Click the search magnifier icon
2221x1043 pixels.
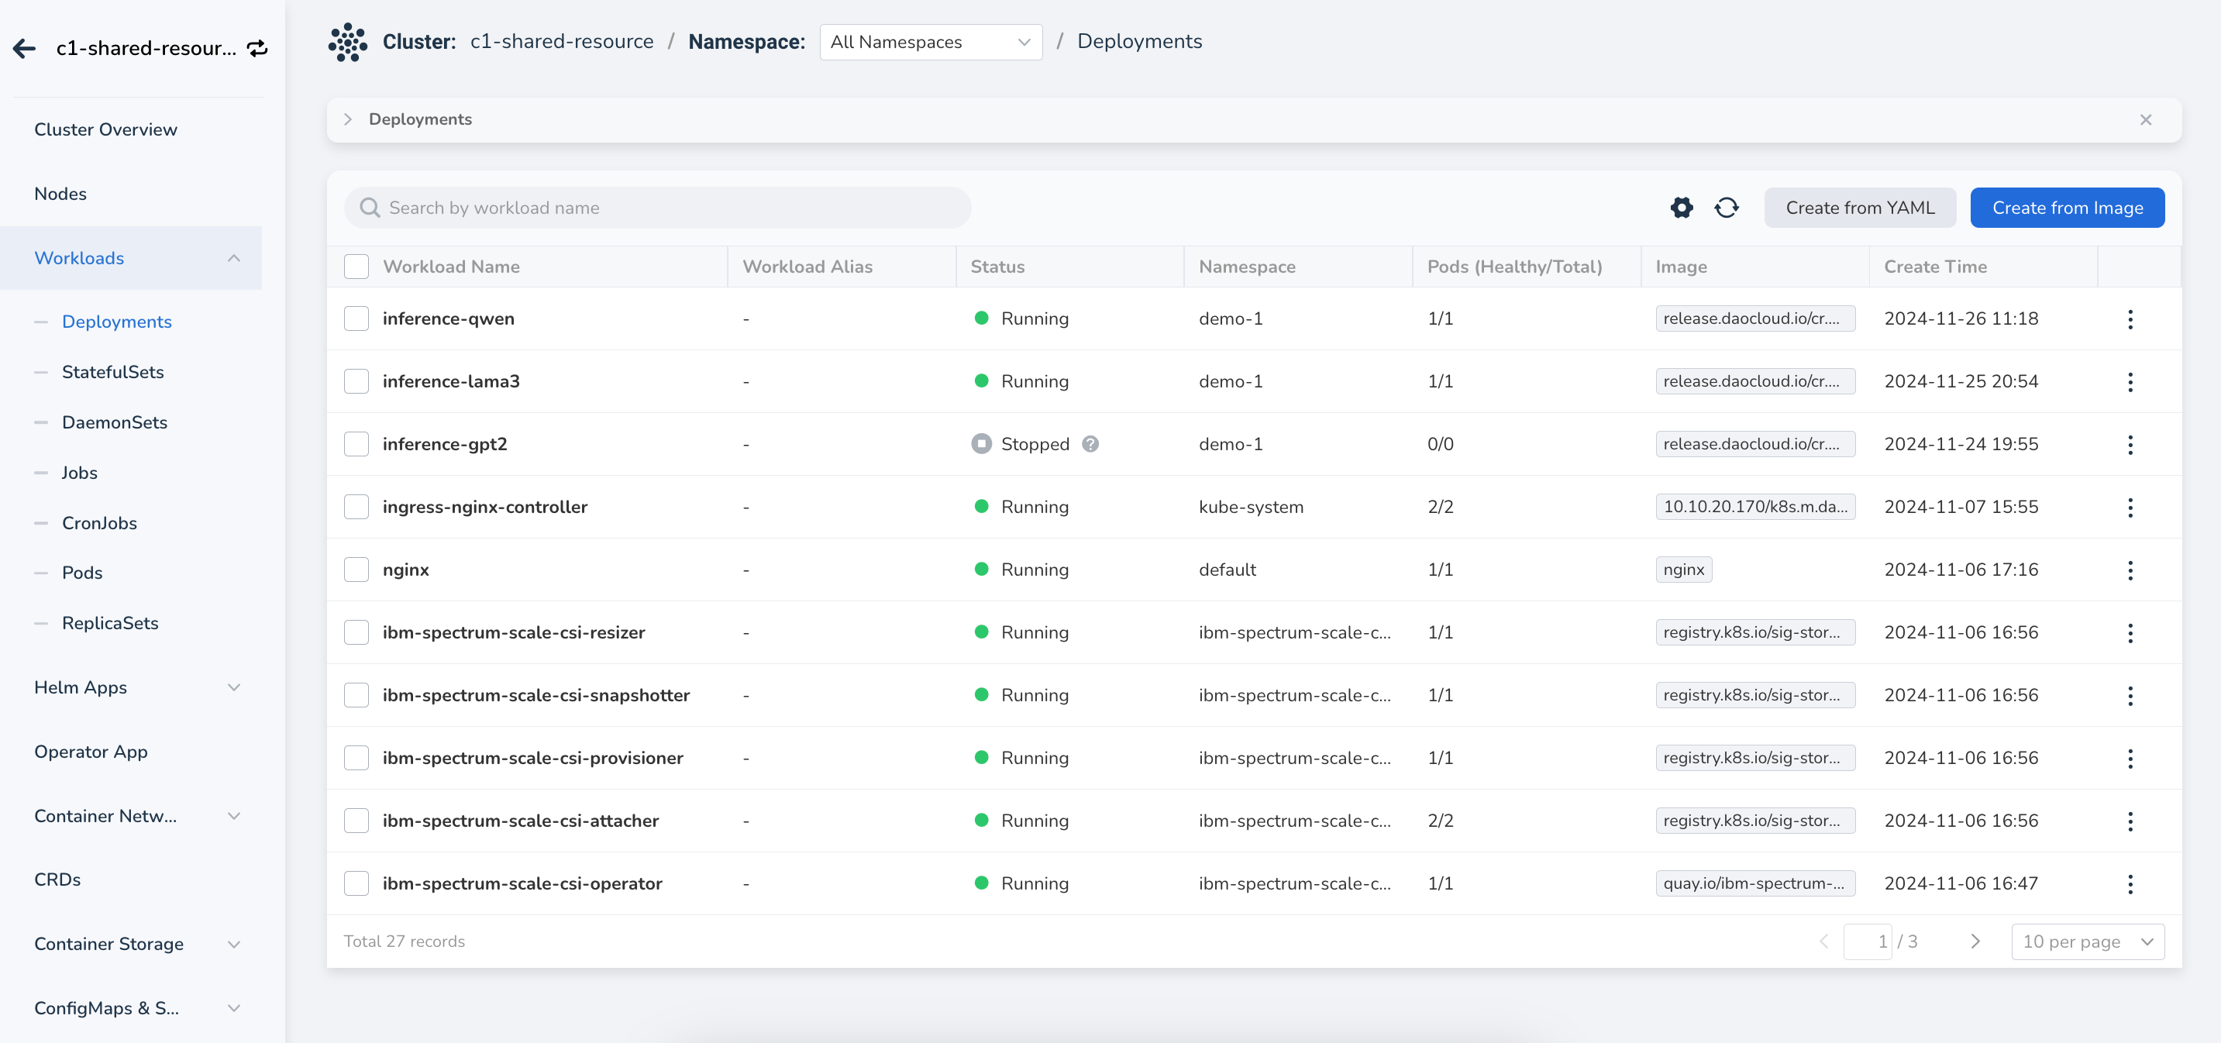click(x=369, y=208)
